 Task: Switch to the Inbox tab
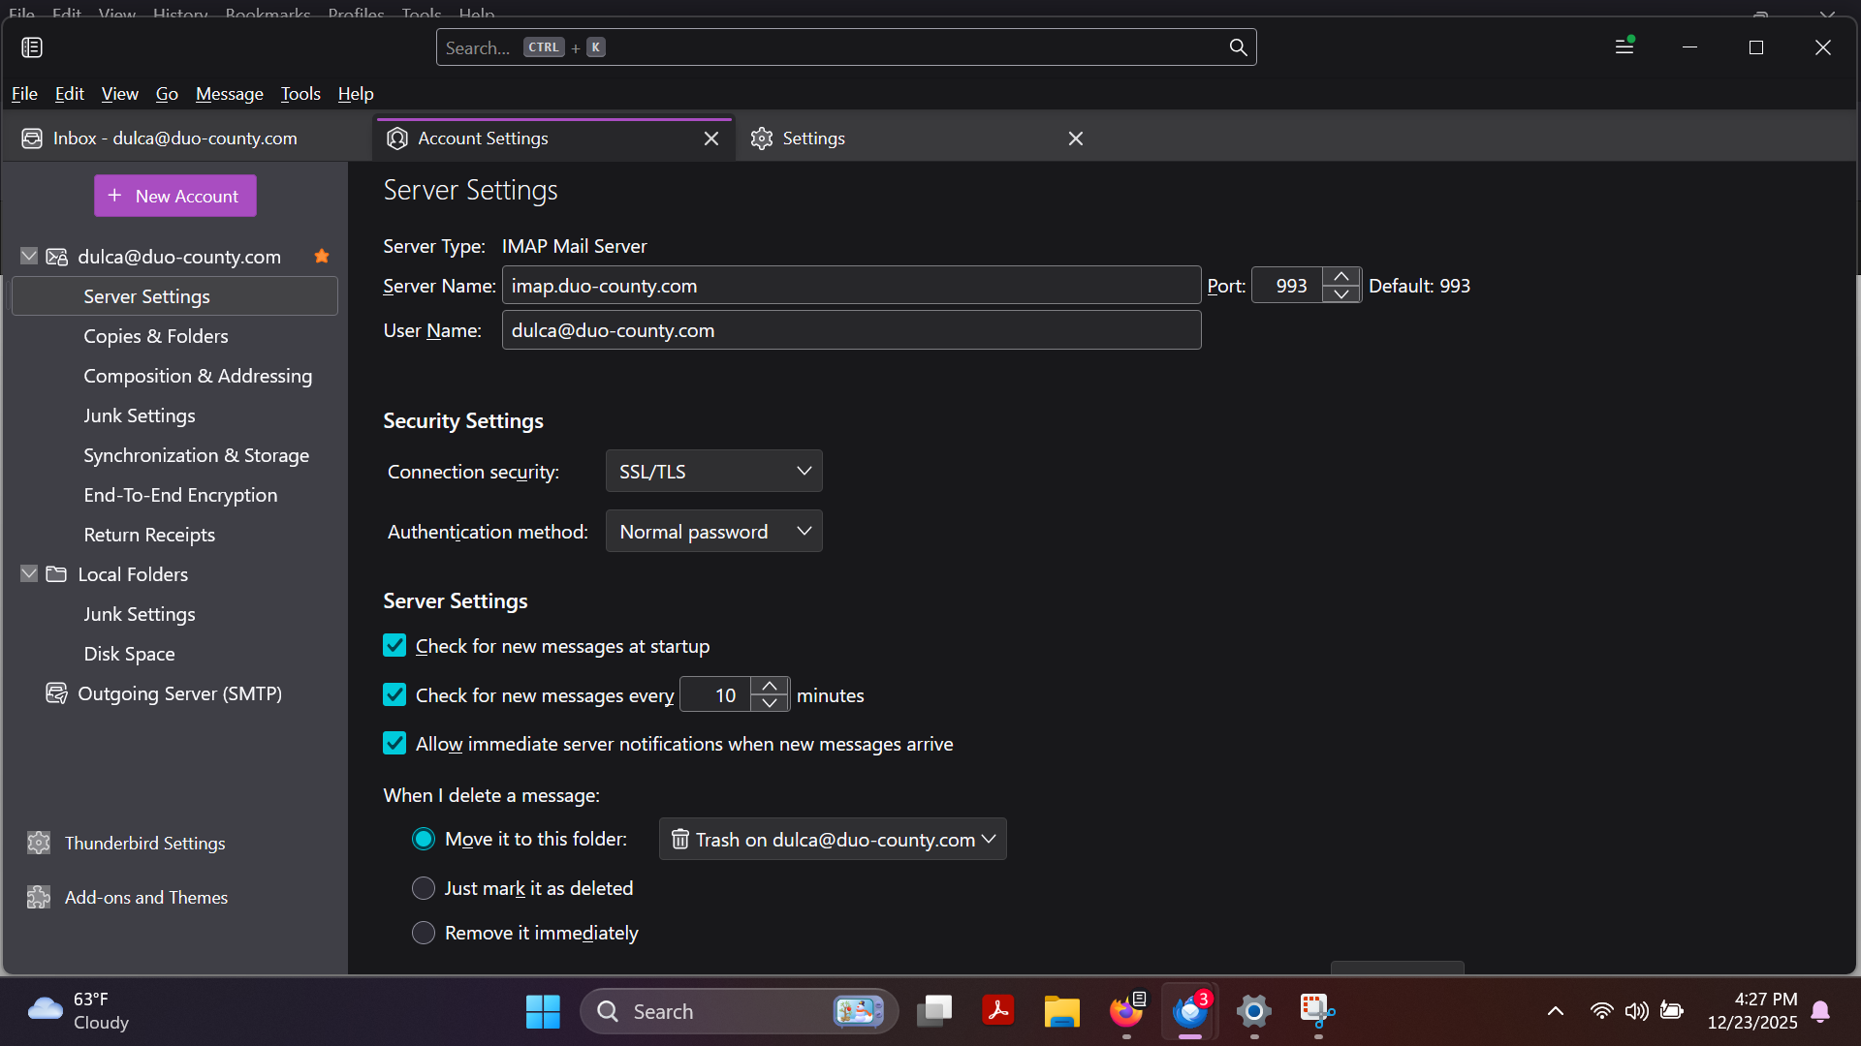pyautogui.click(x=174, y=138)
